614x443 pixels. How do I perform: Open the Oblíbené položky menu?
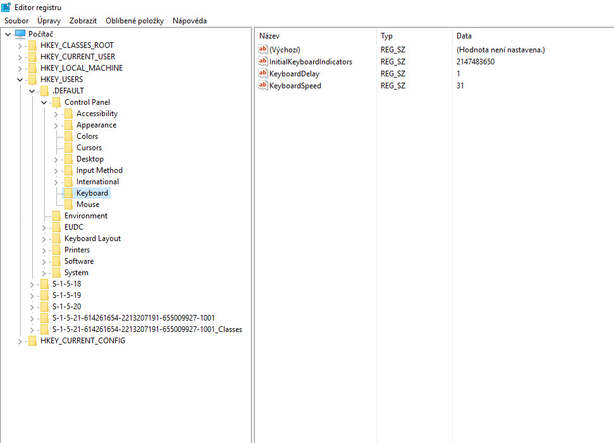coord(135,21)
